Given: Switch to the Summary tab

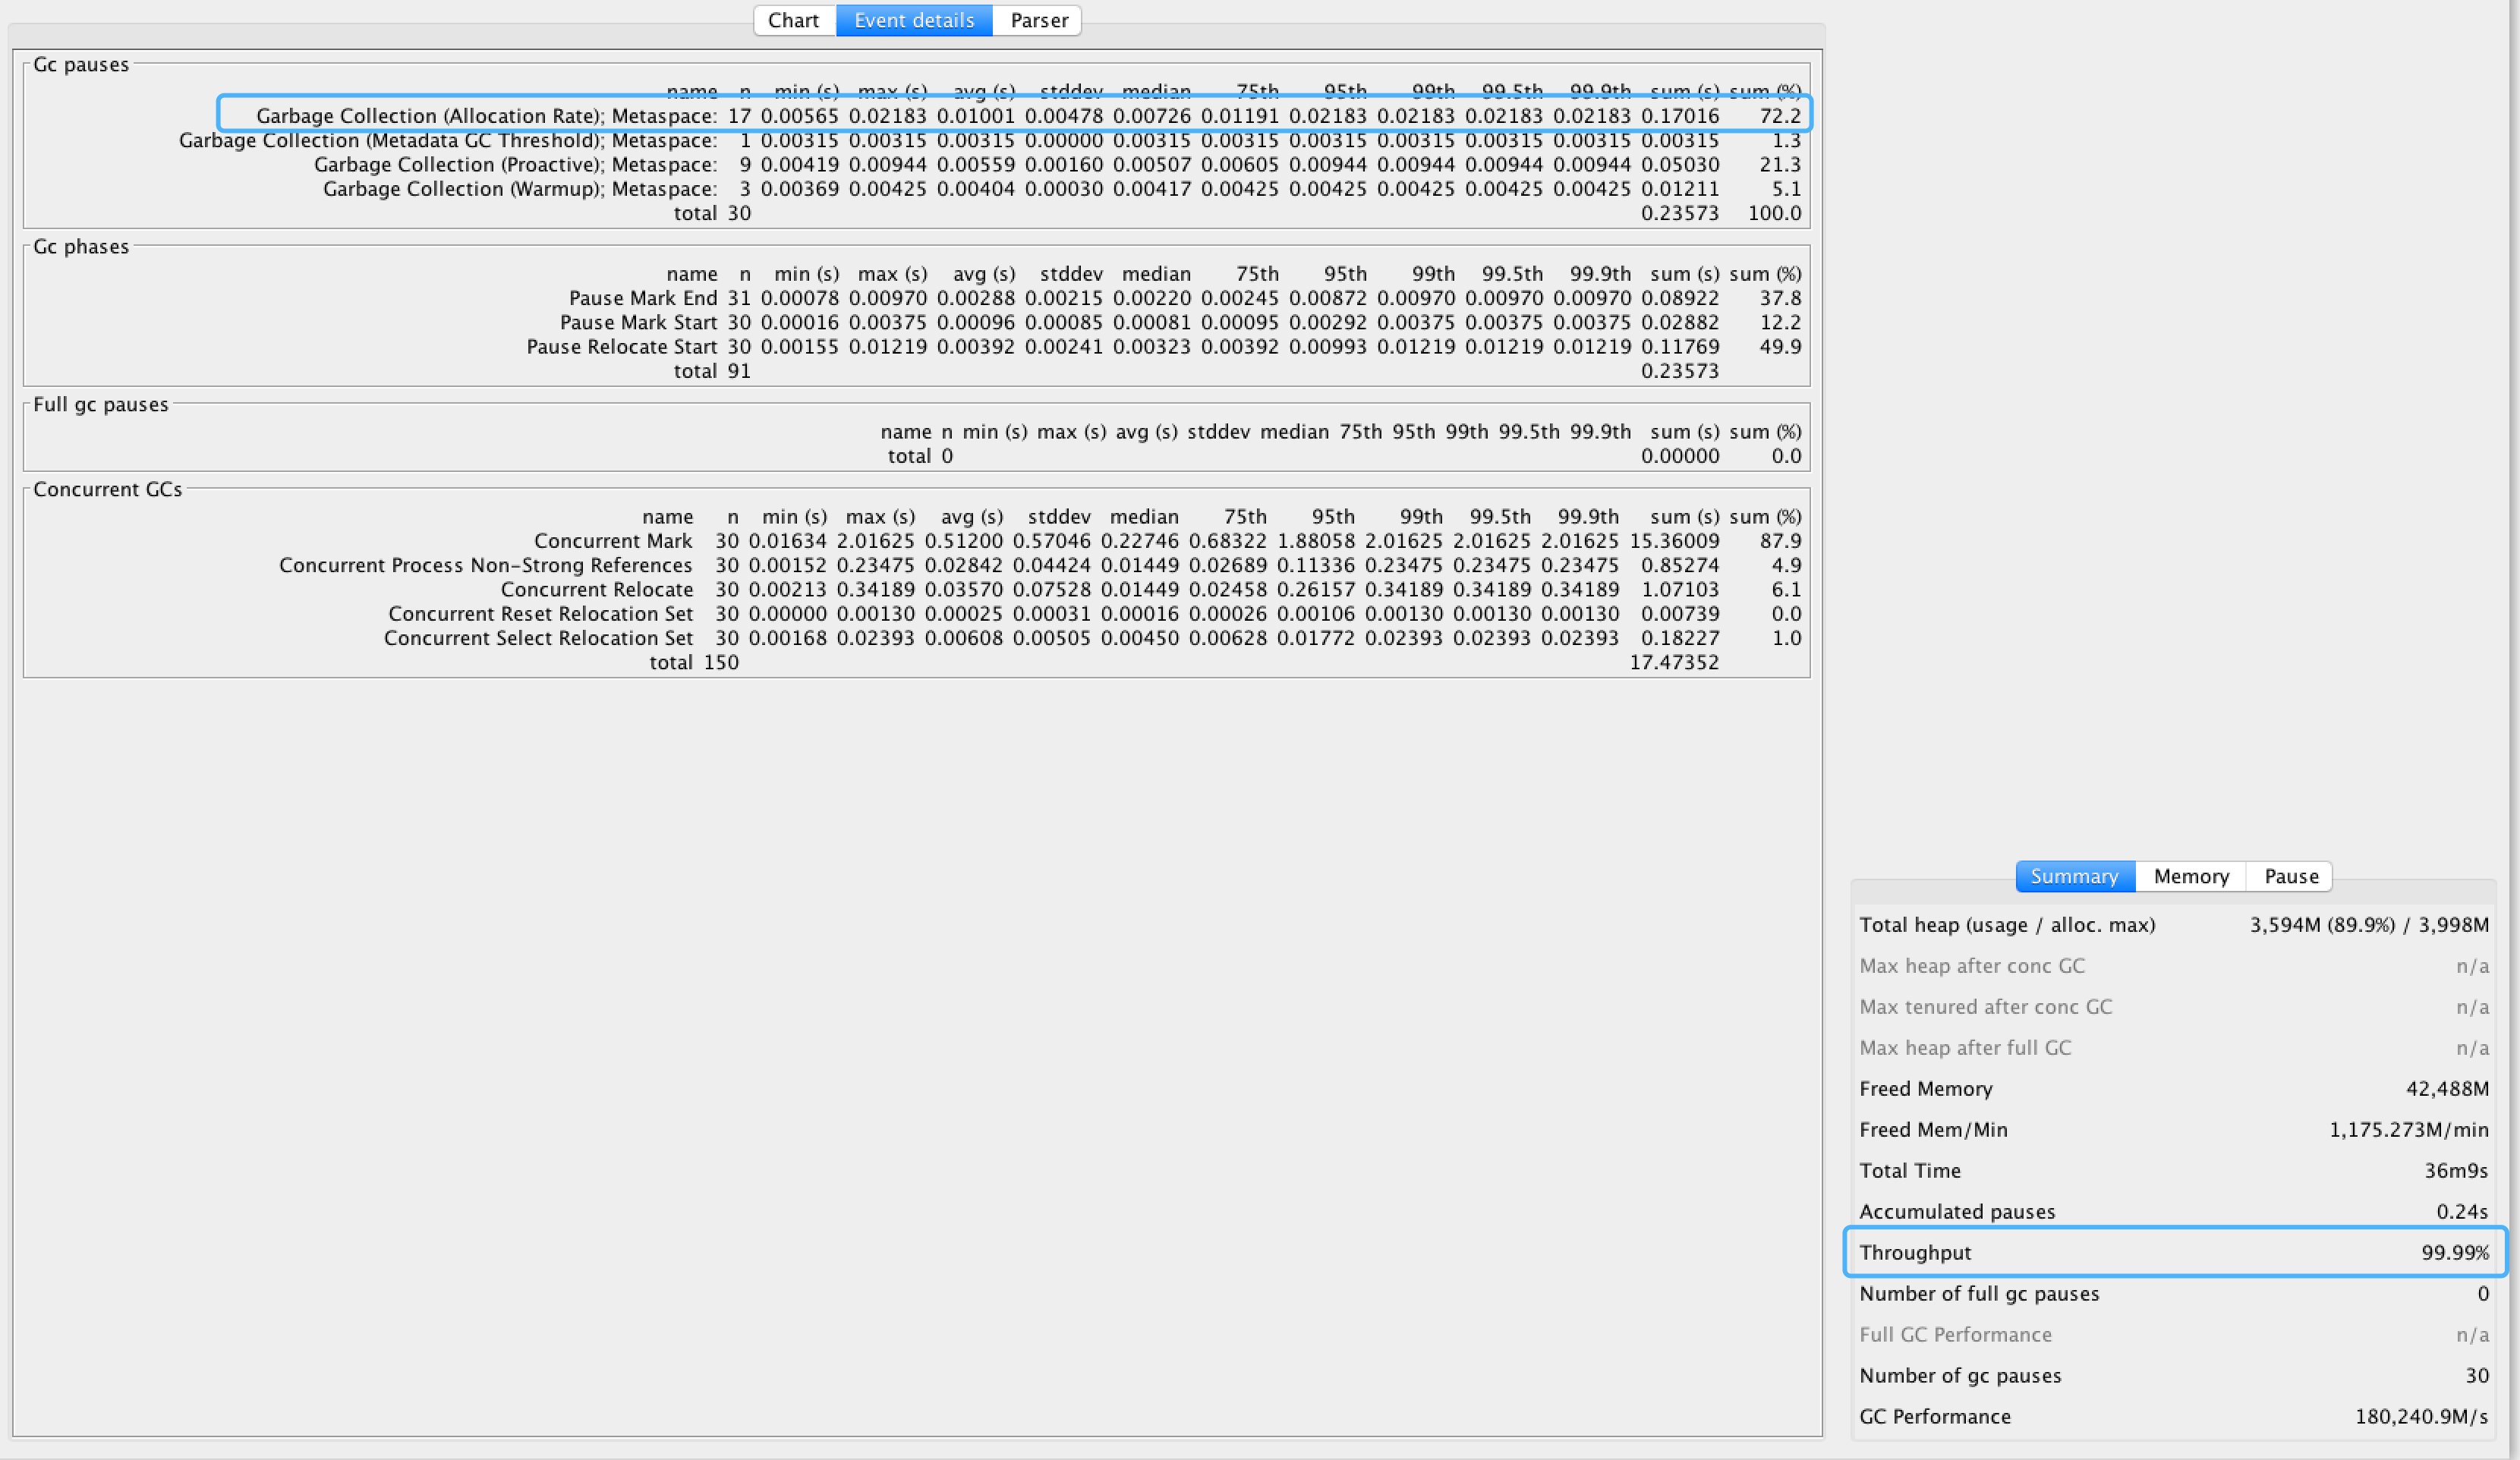Looking at the screenshot, I should [x=2074, y=876].
